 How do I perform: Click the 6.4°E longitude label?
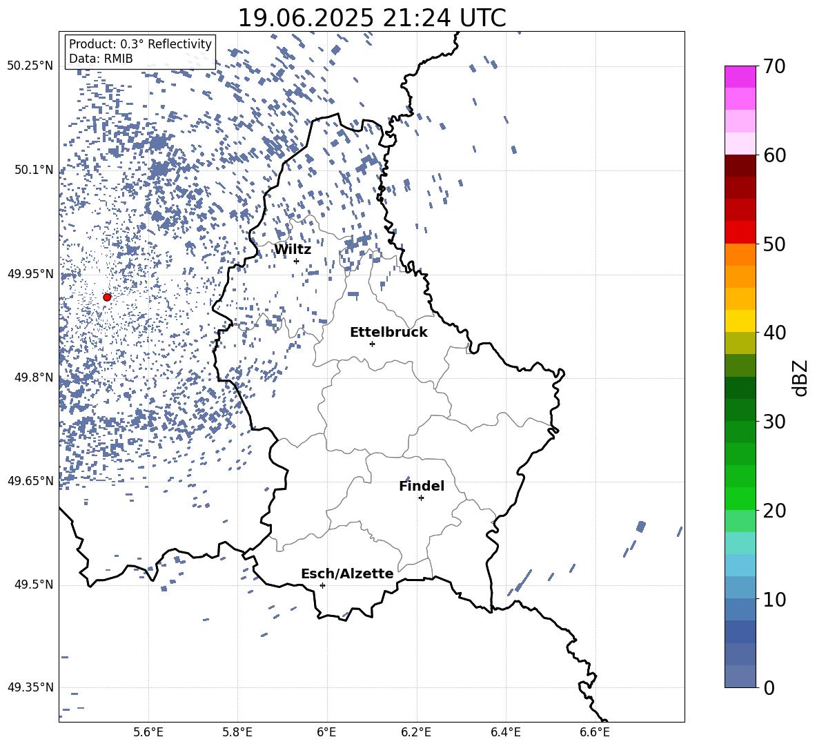505,732
